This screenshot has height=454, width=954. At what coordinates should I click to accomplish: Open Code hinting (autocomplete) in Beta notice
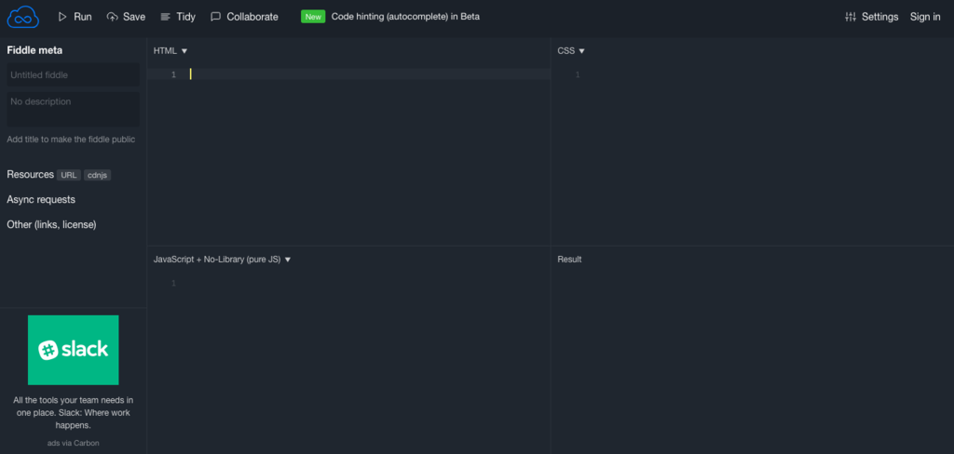click(405, 17)
